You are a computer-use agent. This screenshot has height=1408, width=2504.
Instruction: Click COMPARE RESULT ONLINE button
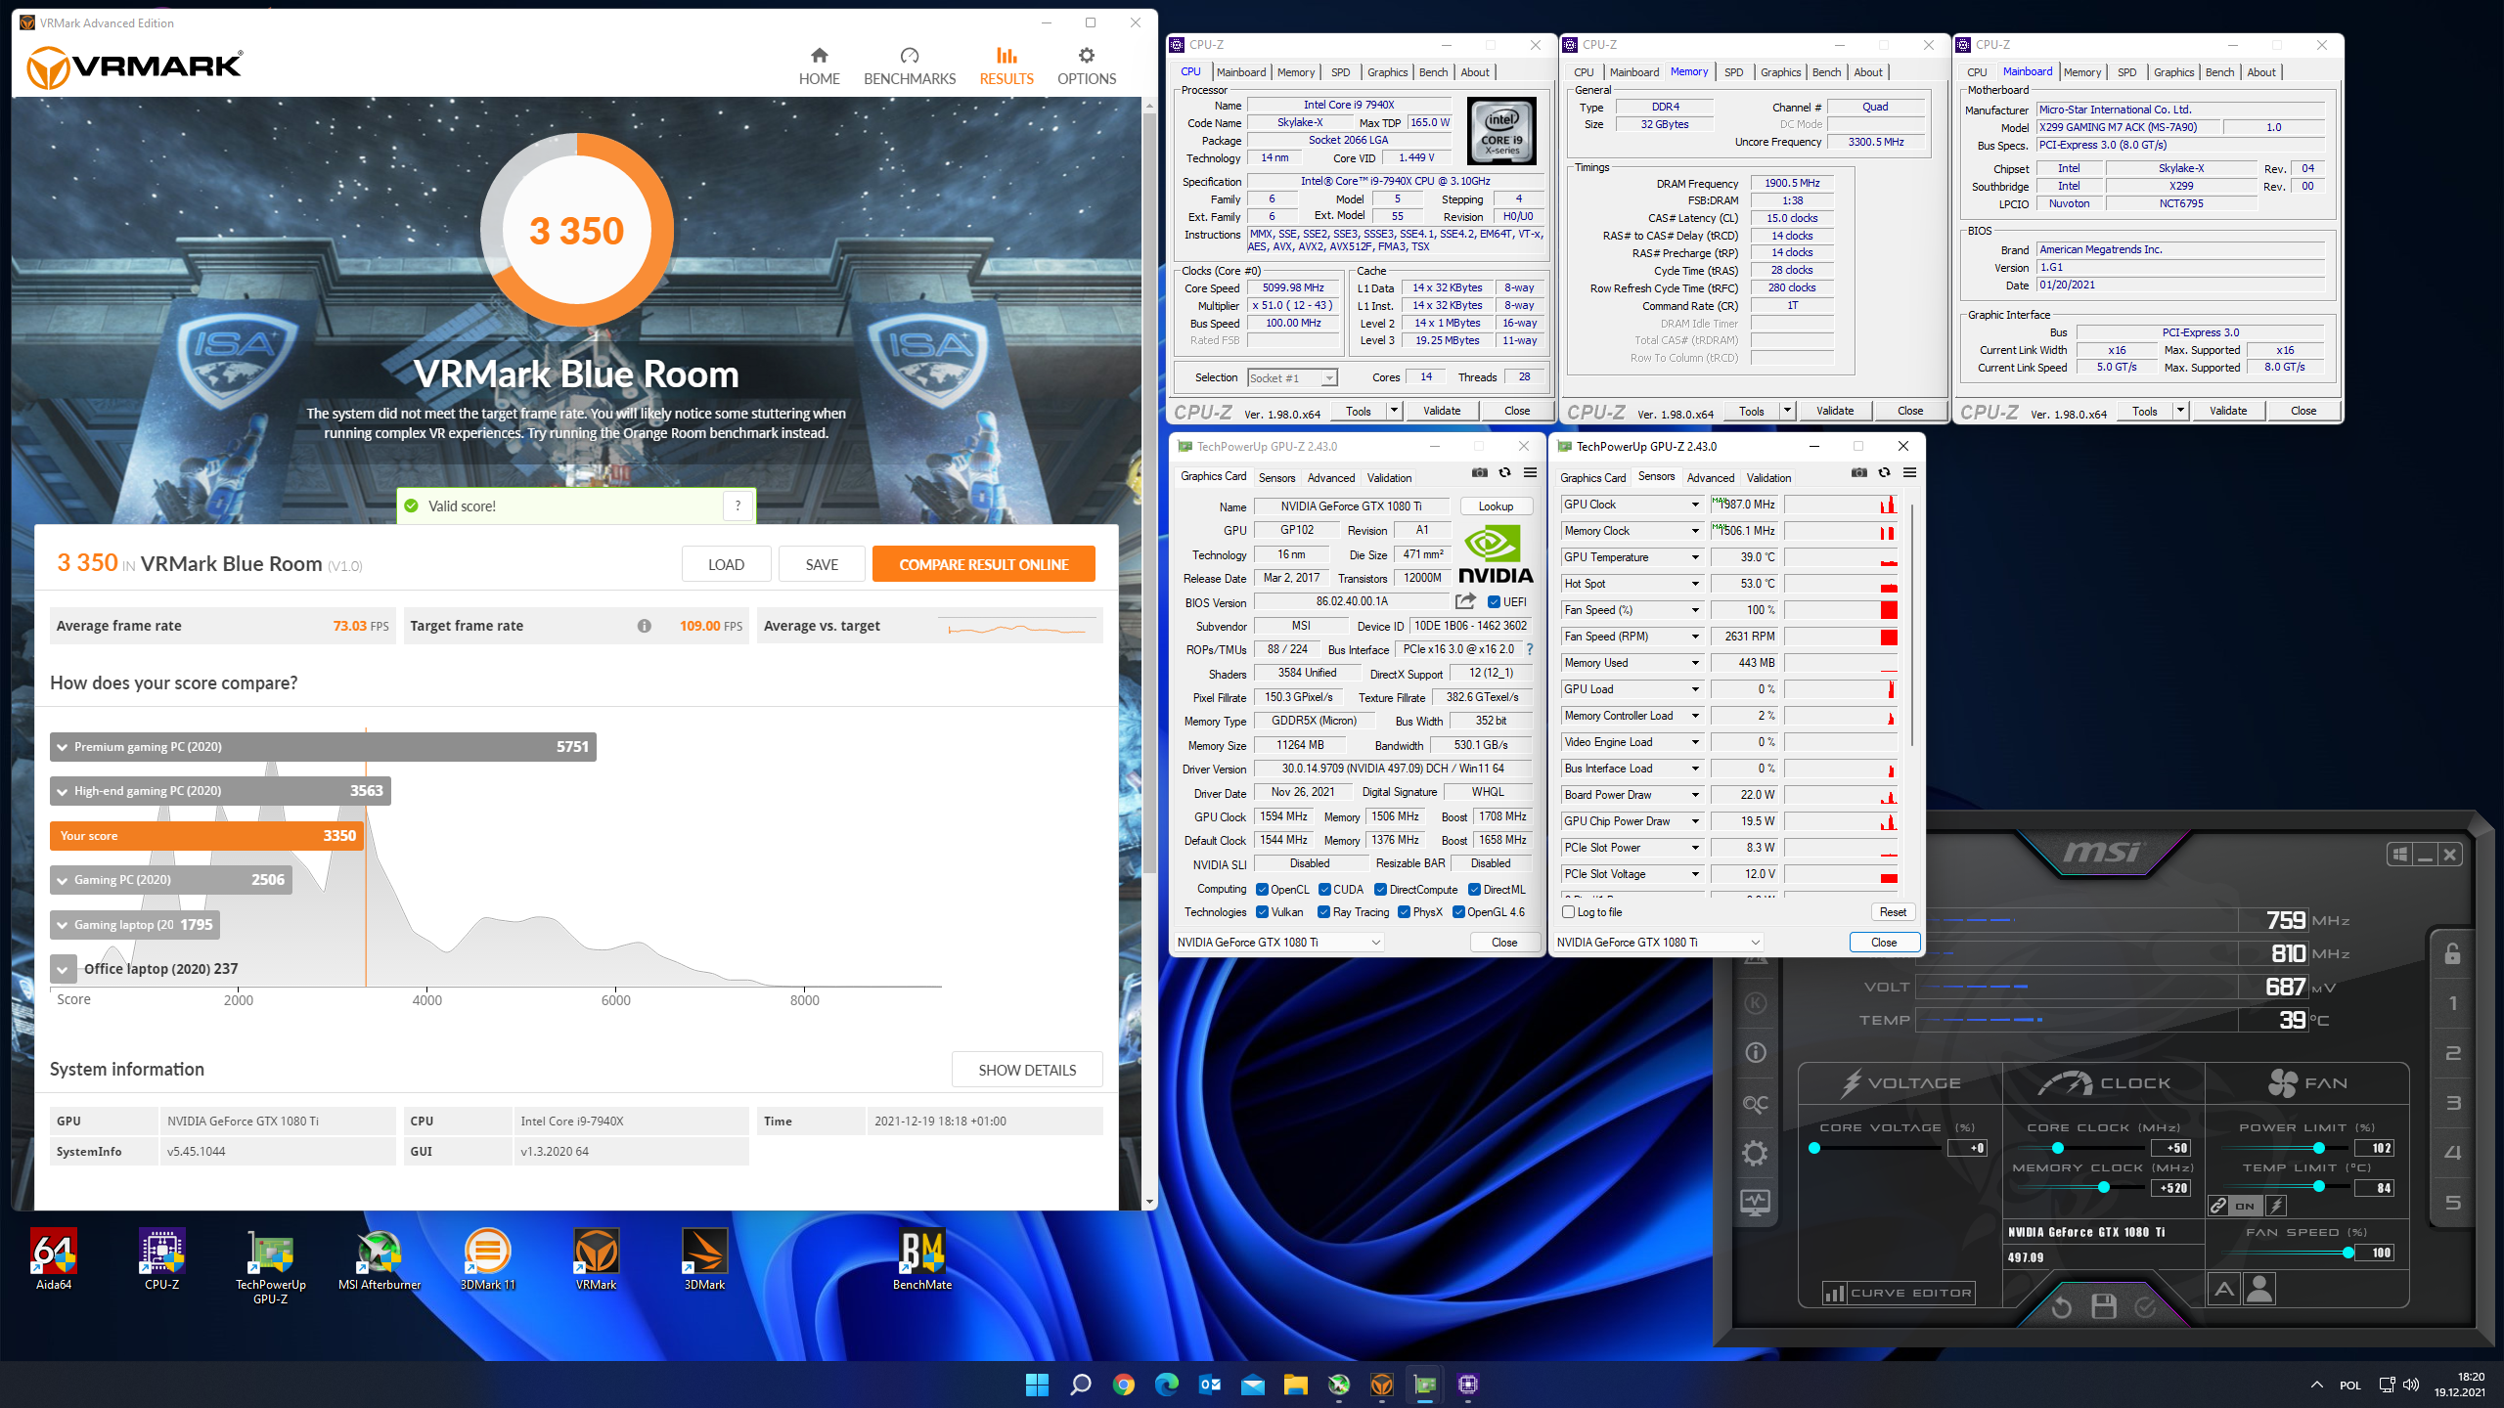point(983,564)
